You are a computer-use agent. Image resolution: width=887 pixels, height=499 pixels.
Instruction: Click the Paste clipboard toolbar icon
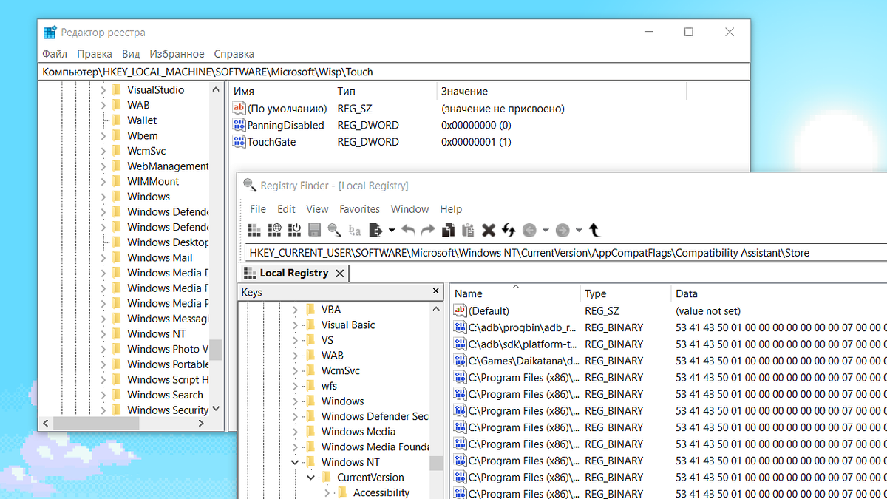468,231
